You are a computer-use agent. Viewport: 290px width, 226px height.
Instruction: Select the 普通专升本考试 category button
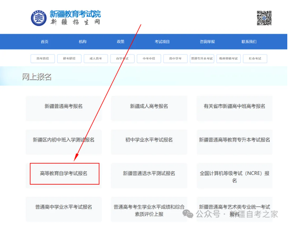[202, 58]
